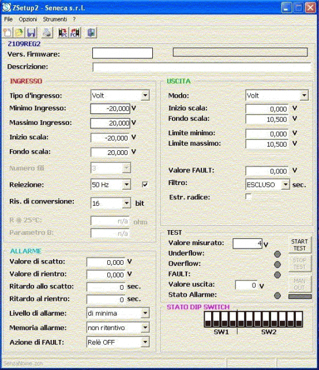
Task: Create a new configuration file
Action: point(7,33)
